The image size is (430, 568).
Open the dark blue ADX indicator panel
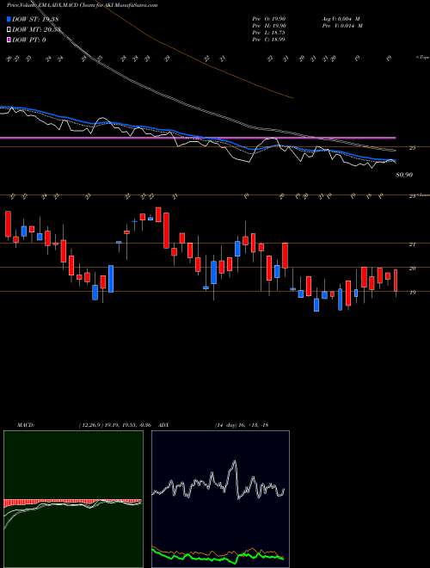[220, 499]
